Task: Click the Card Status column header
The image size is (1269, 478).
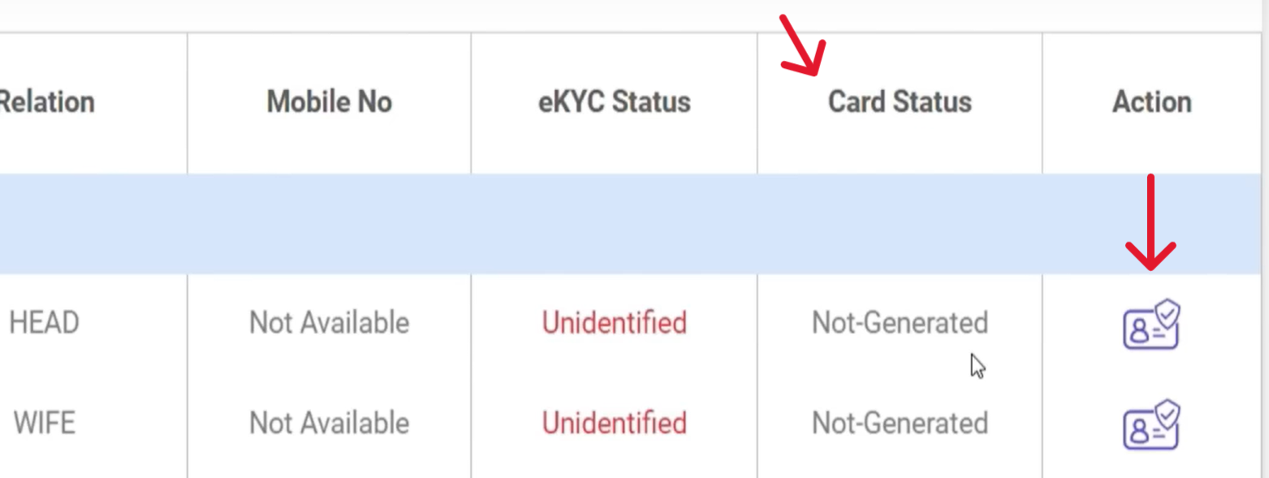Action: tap(899, 101)
